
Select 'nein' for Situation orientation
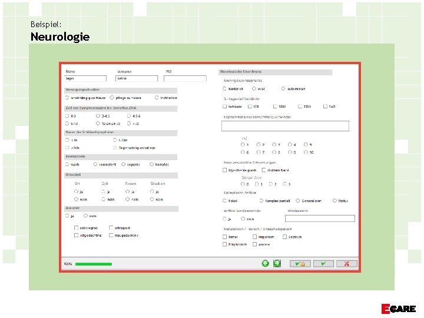click(x=152, y=199)
